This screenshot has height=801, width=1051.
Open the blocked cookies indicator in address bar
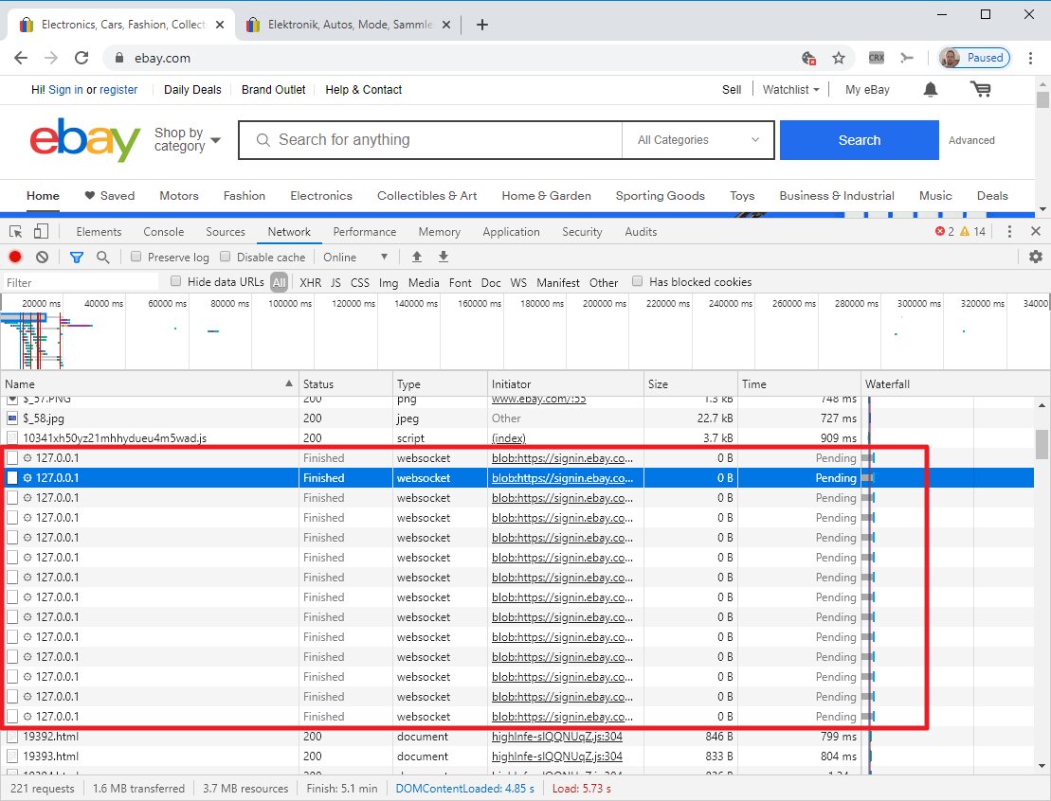[809, 59]
